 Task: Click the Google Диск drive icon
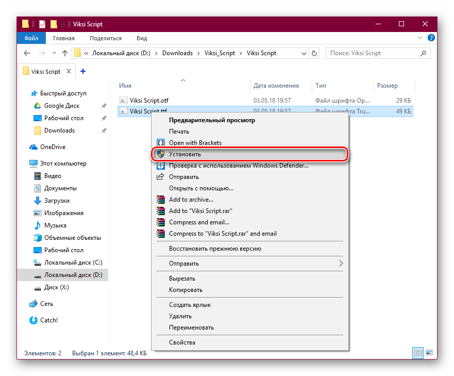(x=37, y=106)
